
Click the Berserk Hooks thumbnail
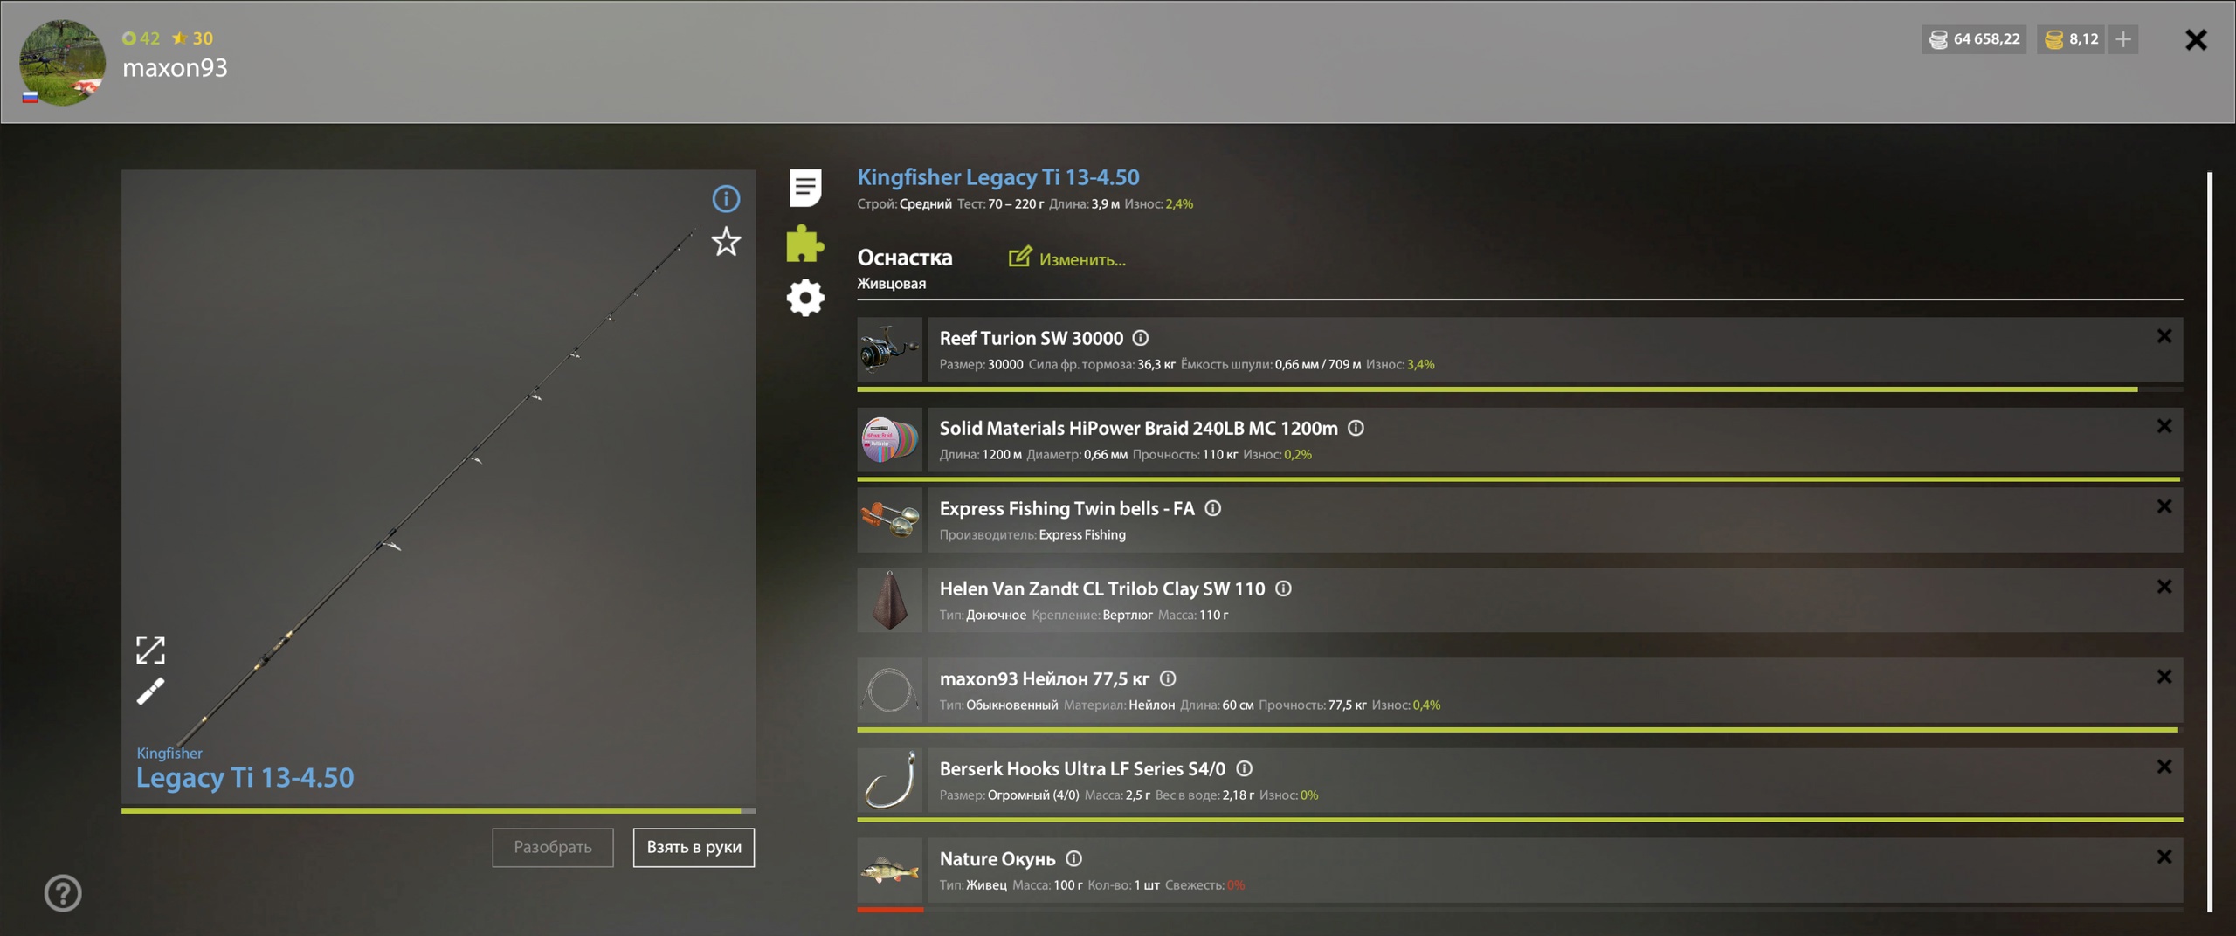(x=889, y=780)
